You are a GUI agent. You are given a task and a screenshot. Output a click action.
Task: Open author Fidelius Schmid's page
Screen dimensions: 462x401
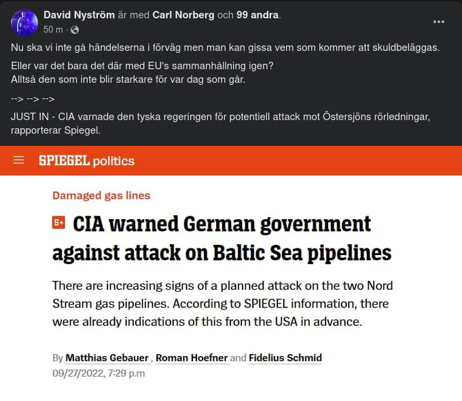[x=285, y=358]
